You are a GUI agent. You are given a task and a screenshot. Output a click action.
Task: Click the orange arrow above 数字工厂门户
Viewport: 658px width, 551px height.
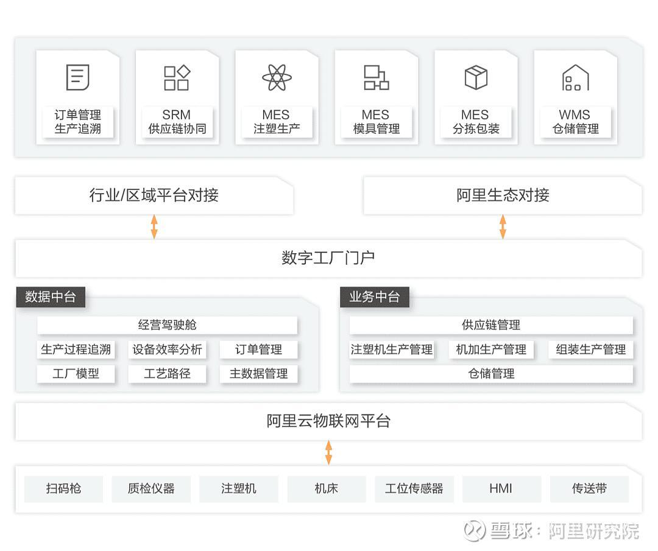[x=153, y=226]
